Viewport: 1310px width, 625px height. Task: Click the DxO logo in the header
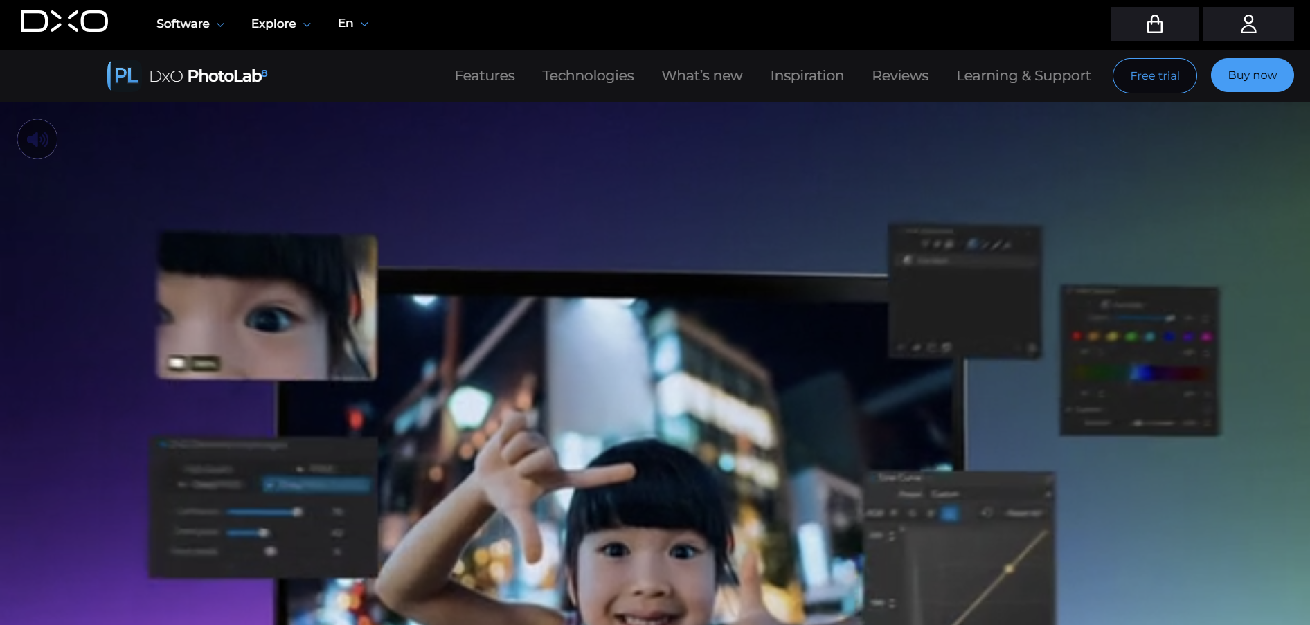tap(64, 21)
